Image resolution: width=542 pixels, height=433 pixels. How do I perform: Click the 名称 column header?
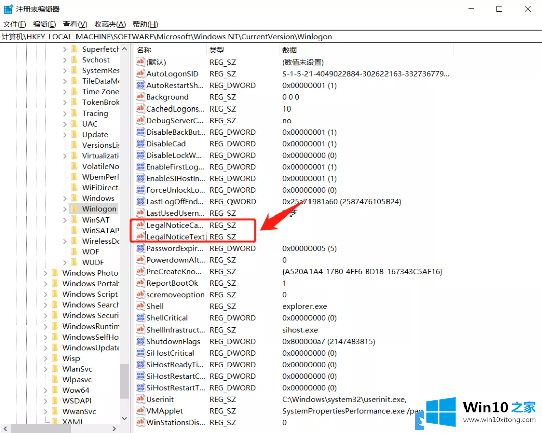pos(171,50)
